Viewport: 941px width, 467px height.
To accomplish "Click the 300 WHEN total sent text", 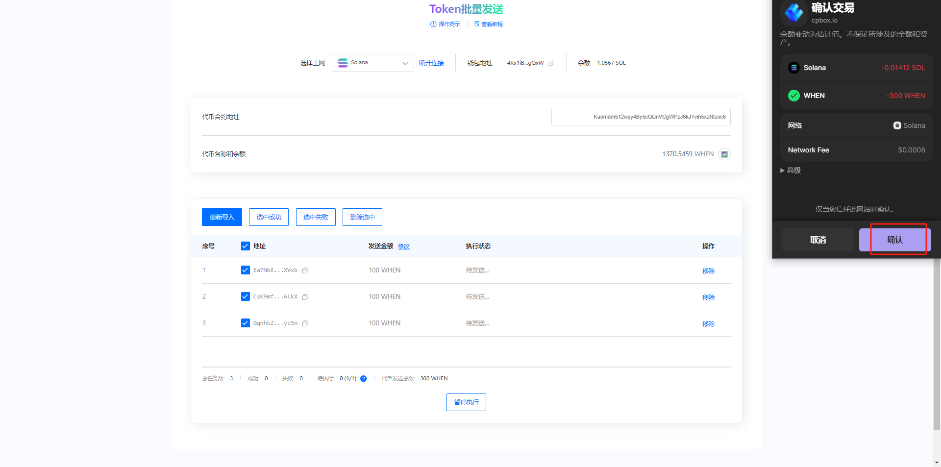I will [434, 378].
